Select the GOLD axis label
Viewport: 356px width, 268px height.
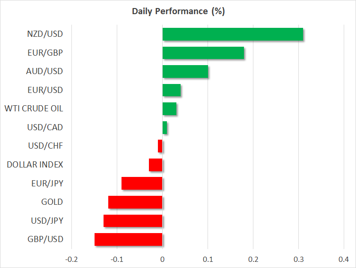click(x=52, y=202)
